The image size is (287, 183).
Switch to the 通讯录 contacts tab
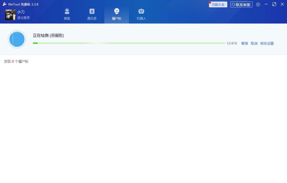click(92, 14)
